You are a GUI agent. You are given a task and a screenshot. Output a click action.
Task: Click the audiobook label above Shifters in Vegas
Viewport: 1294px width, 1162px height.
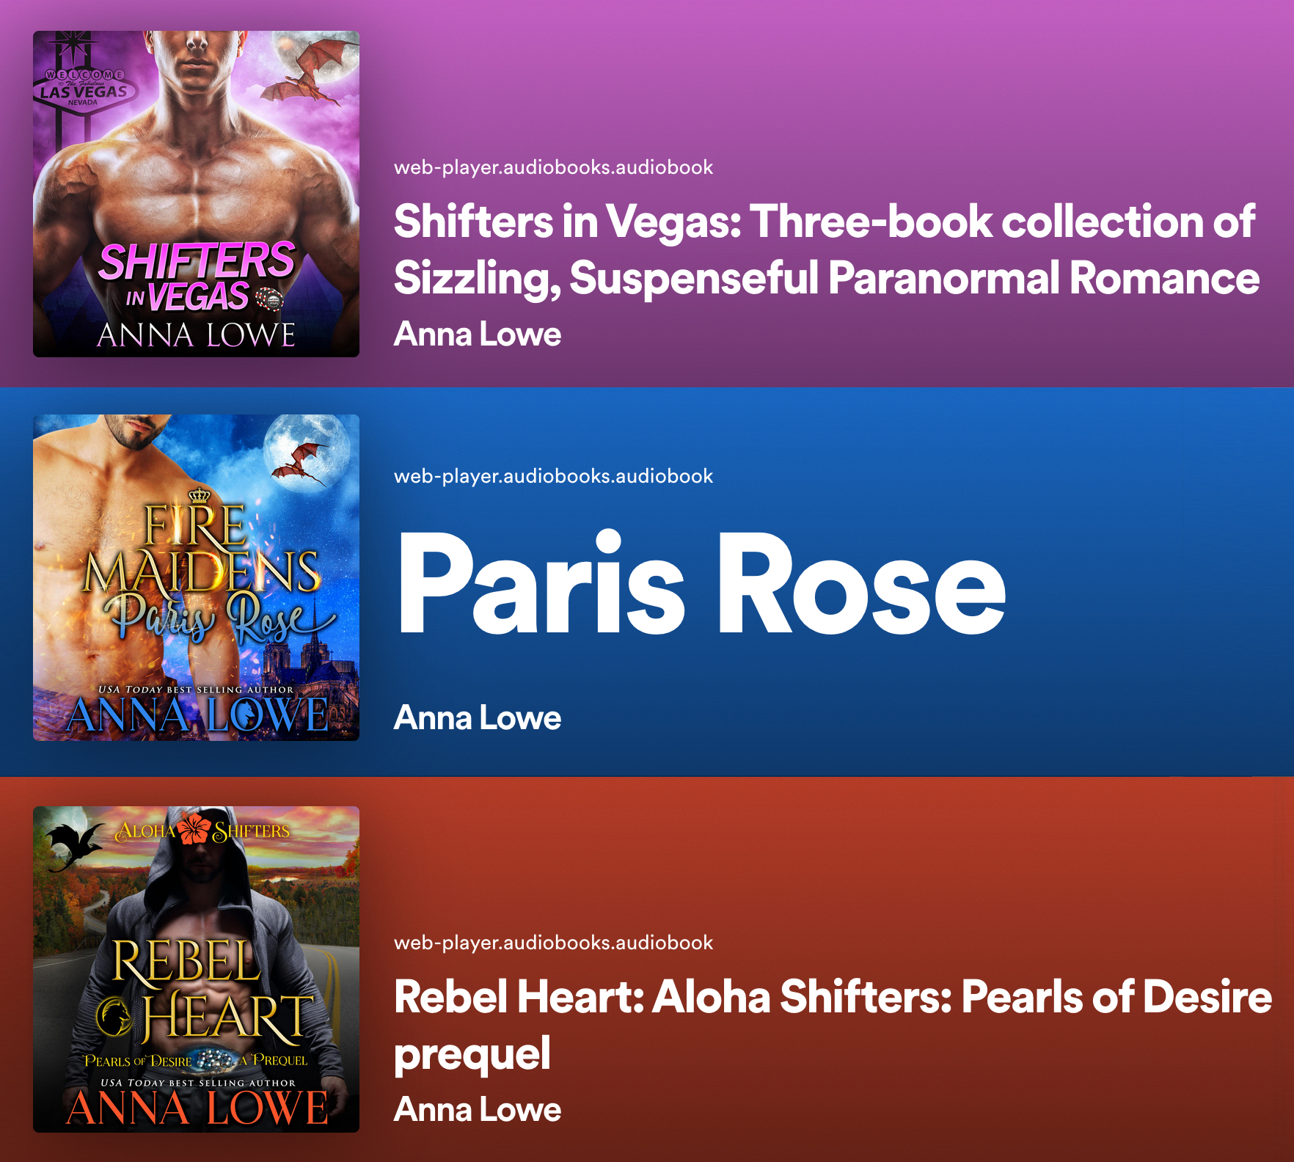[553, 167]
